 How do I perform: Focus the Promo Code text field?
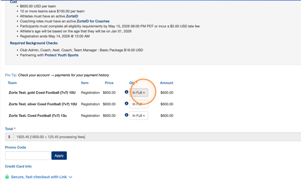28,156
